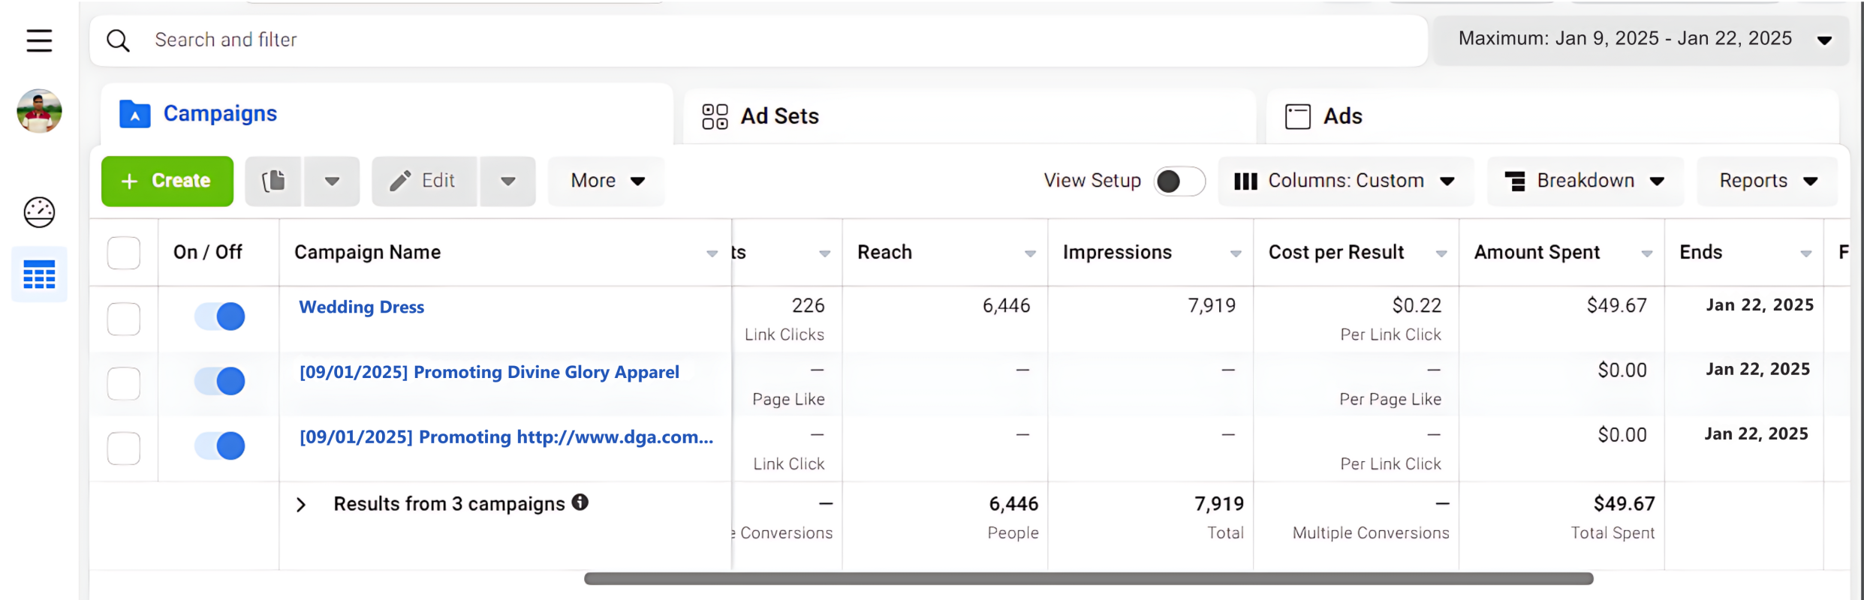
Task: Click the info icon beside Results from 3 campaigns
Action: click(x=580, y=502)
